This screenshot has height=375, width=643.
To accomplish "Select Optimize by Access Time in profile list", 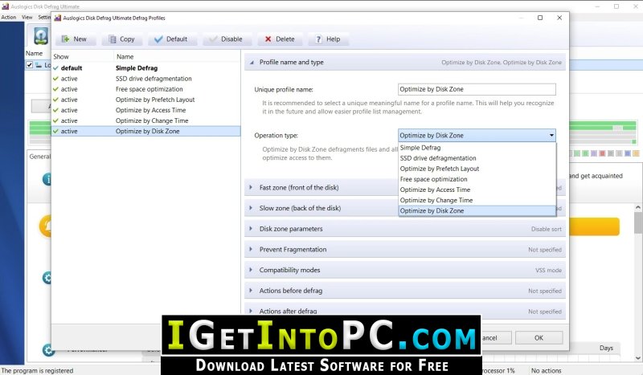I will (x=146, y=110).
